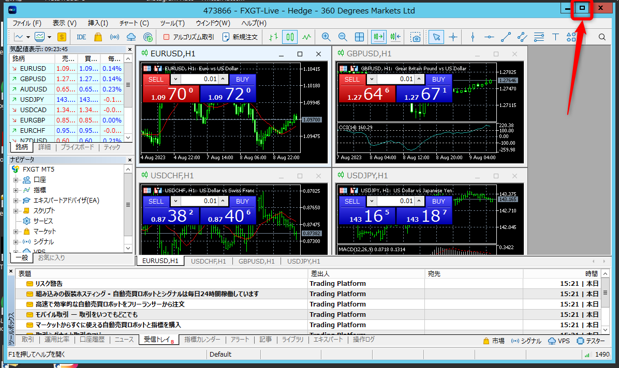
Task: Switch chart to bar chart type
Action: click(273, 37)
